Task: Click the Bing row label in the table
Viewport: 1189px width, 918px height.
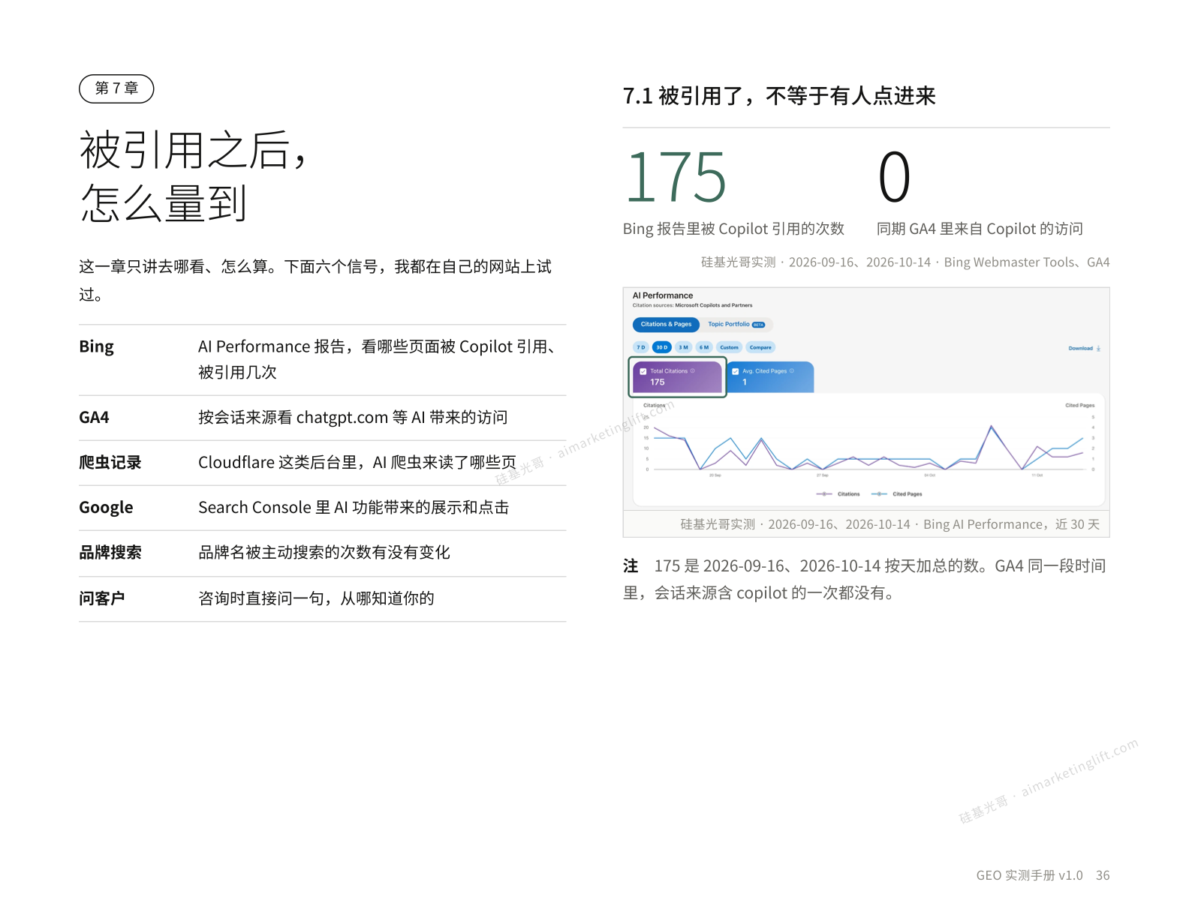Action: (x=97, y=346)
